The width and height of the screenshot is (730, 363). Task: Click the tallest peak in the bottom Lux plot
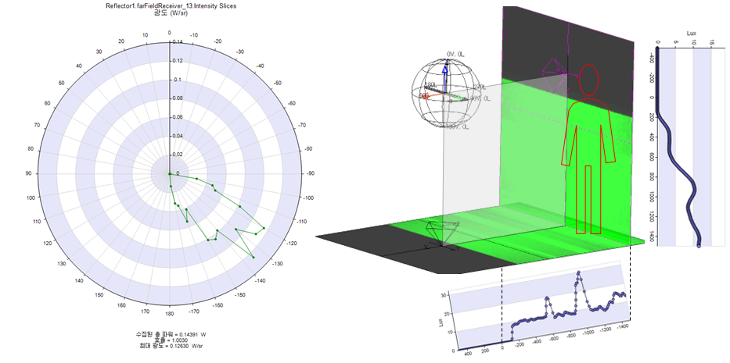pos(579,273)
